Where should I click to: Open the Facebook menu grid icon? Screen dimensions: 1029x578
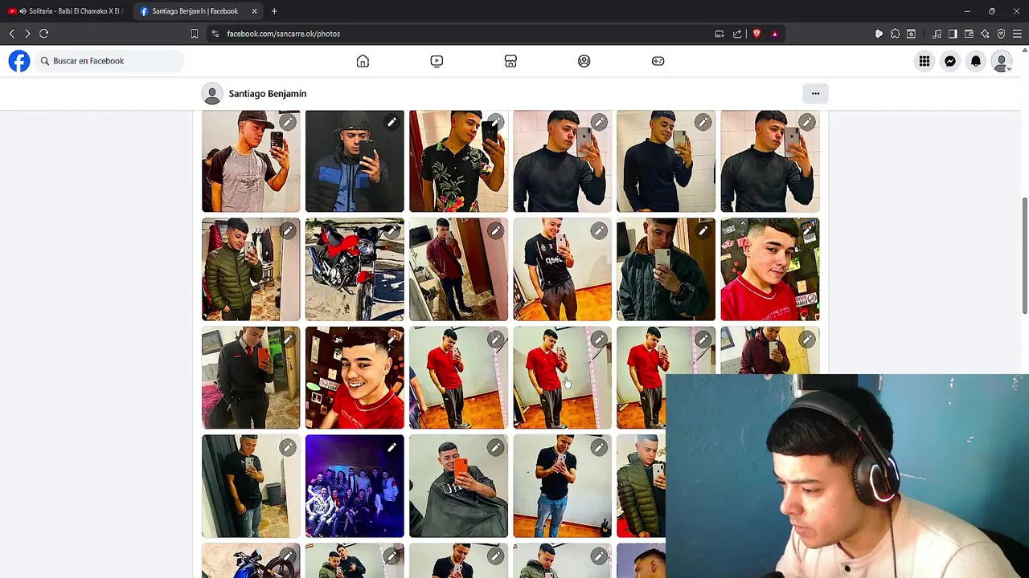pos(924,61)
